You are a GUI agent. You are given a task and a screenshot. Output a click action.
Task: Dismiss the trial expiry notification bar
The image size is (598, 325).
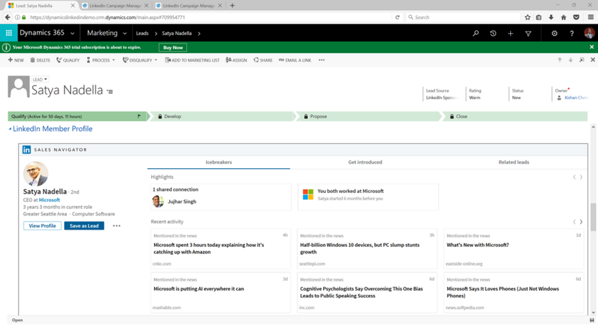coord(592,47)
